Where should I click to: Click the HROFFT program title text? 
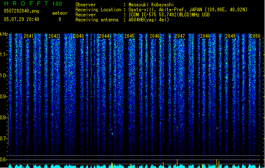[x=26, y=3]
